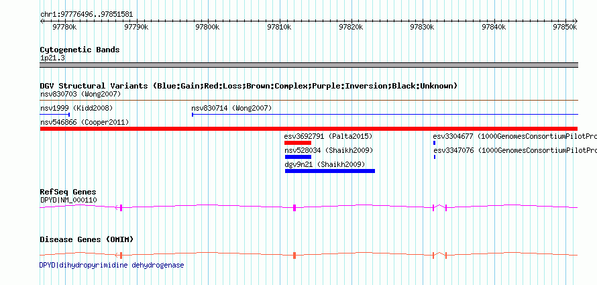Click the Disease Genes (OMIM) track title

click(x=87, y=239)
